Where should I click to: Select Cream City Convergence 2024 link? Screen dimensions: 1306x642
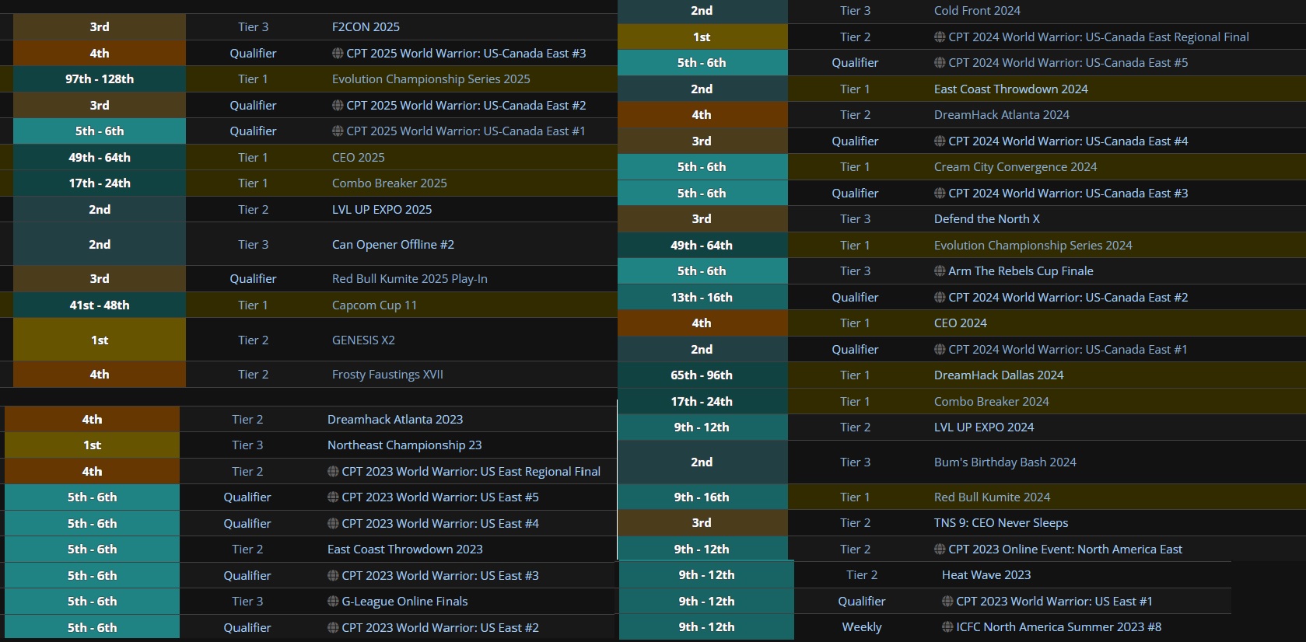click(x=1016, y=167)
